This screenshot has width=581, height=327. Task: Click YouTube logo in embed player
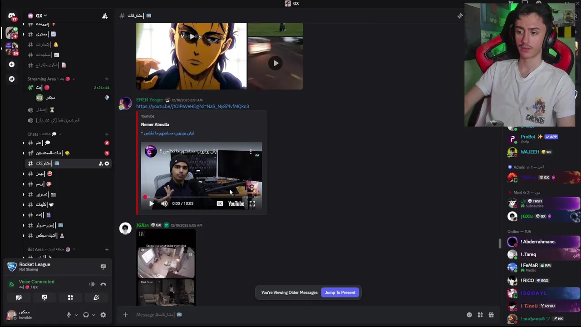[x=236, y=203]
